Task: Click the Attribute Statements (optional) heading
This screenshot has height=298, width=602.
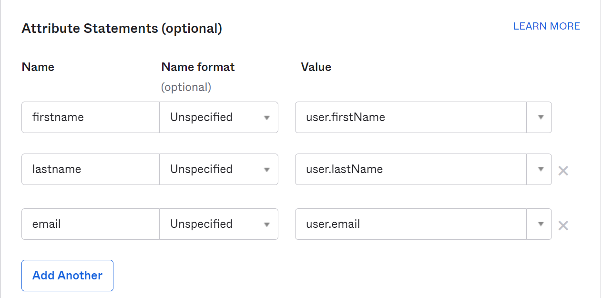Action: tap(122, 29)
